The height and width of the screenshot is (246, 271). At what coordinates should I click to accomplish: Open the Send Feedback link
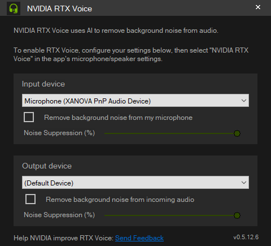139,238
